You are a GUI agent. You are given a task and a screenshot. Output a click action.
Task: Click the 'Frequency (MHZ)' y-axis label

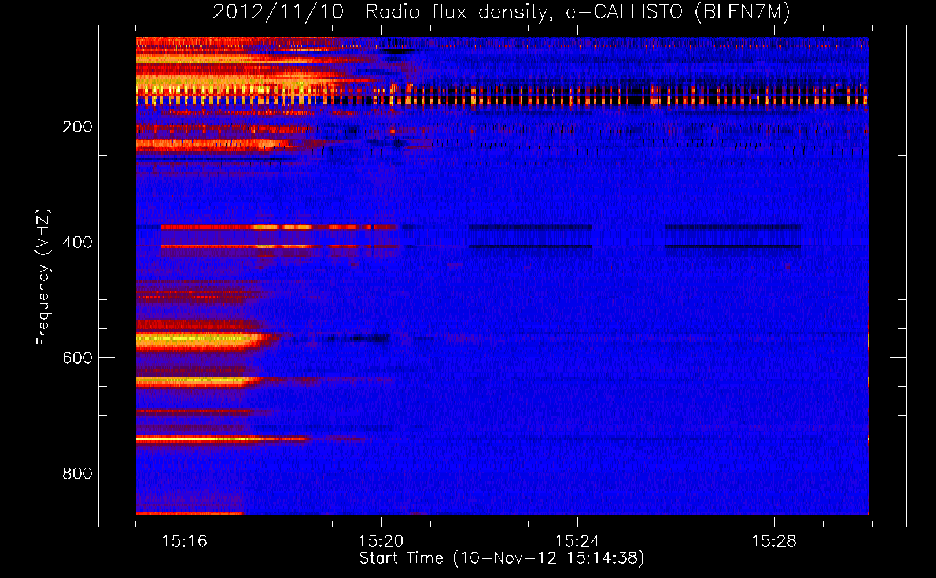(x=43, y=277)
